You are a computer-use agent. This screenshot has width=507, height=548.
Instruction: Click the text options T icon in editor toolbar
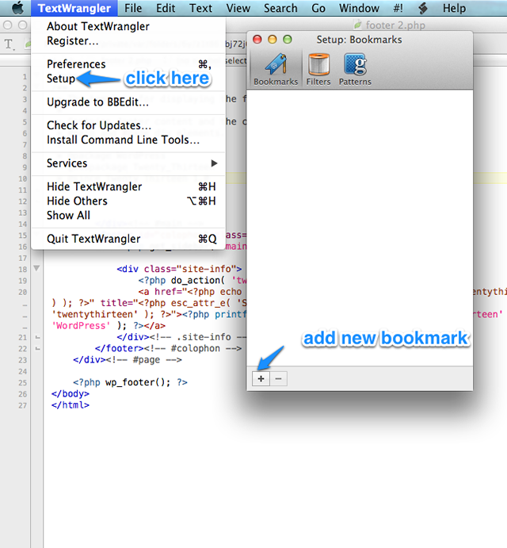9,44
